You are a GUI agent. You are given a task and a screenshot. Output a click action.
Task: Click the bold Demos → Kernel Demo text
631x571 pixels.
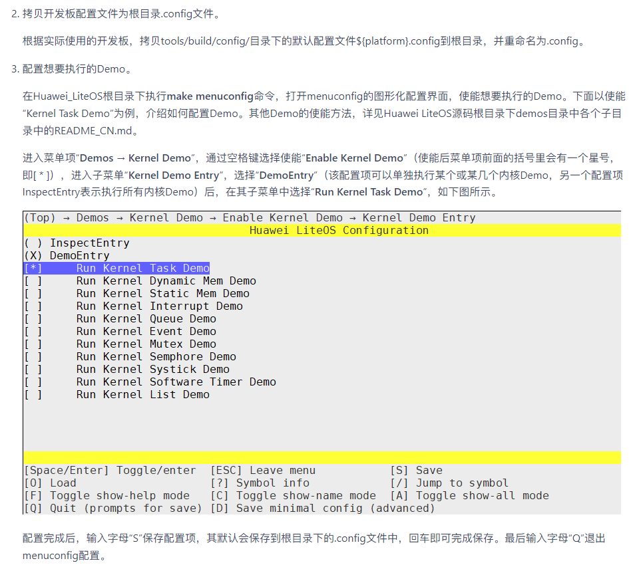135,158
